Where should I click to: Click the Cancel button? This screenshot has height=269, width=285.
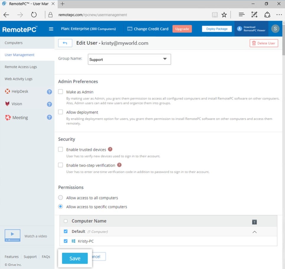click(99, 256)
